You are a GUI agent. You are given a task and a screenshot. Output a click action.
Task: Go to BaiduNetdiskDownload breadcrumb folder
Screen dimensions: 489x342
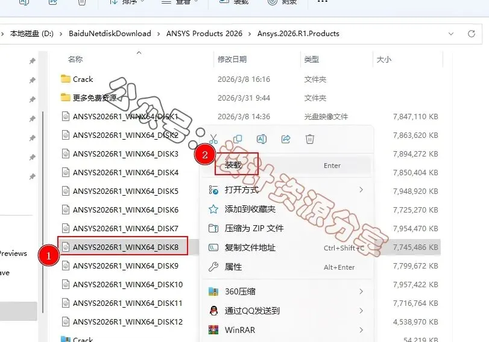(x=110, y=34)
